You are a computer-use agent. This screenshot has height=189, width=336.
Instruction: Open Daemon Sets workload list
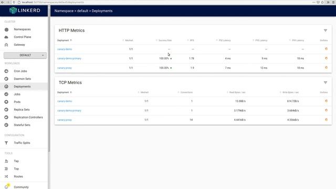(x=22, y=79)
